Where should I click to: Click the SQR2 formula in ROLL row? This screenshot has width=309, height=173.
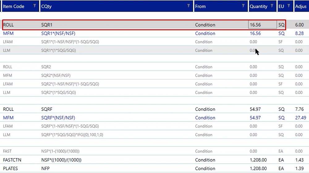[x=46, y=67]
